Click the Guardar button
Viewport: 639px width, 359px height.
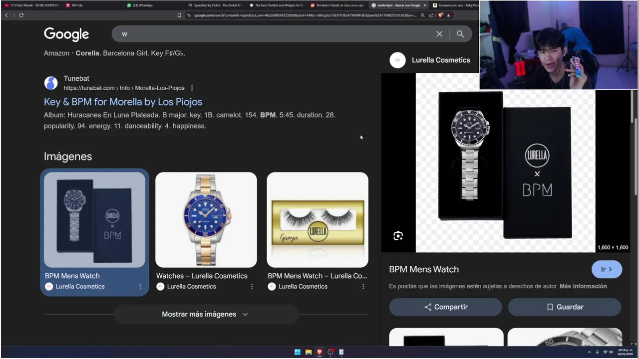pos(565,307)
